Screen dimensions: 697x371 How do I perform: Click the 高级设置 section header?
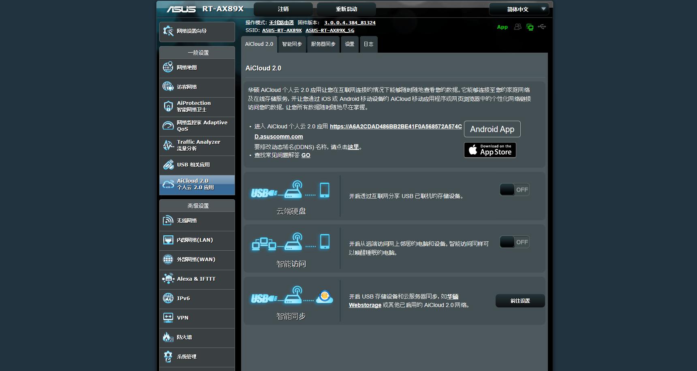point(197,206)
